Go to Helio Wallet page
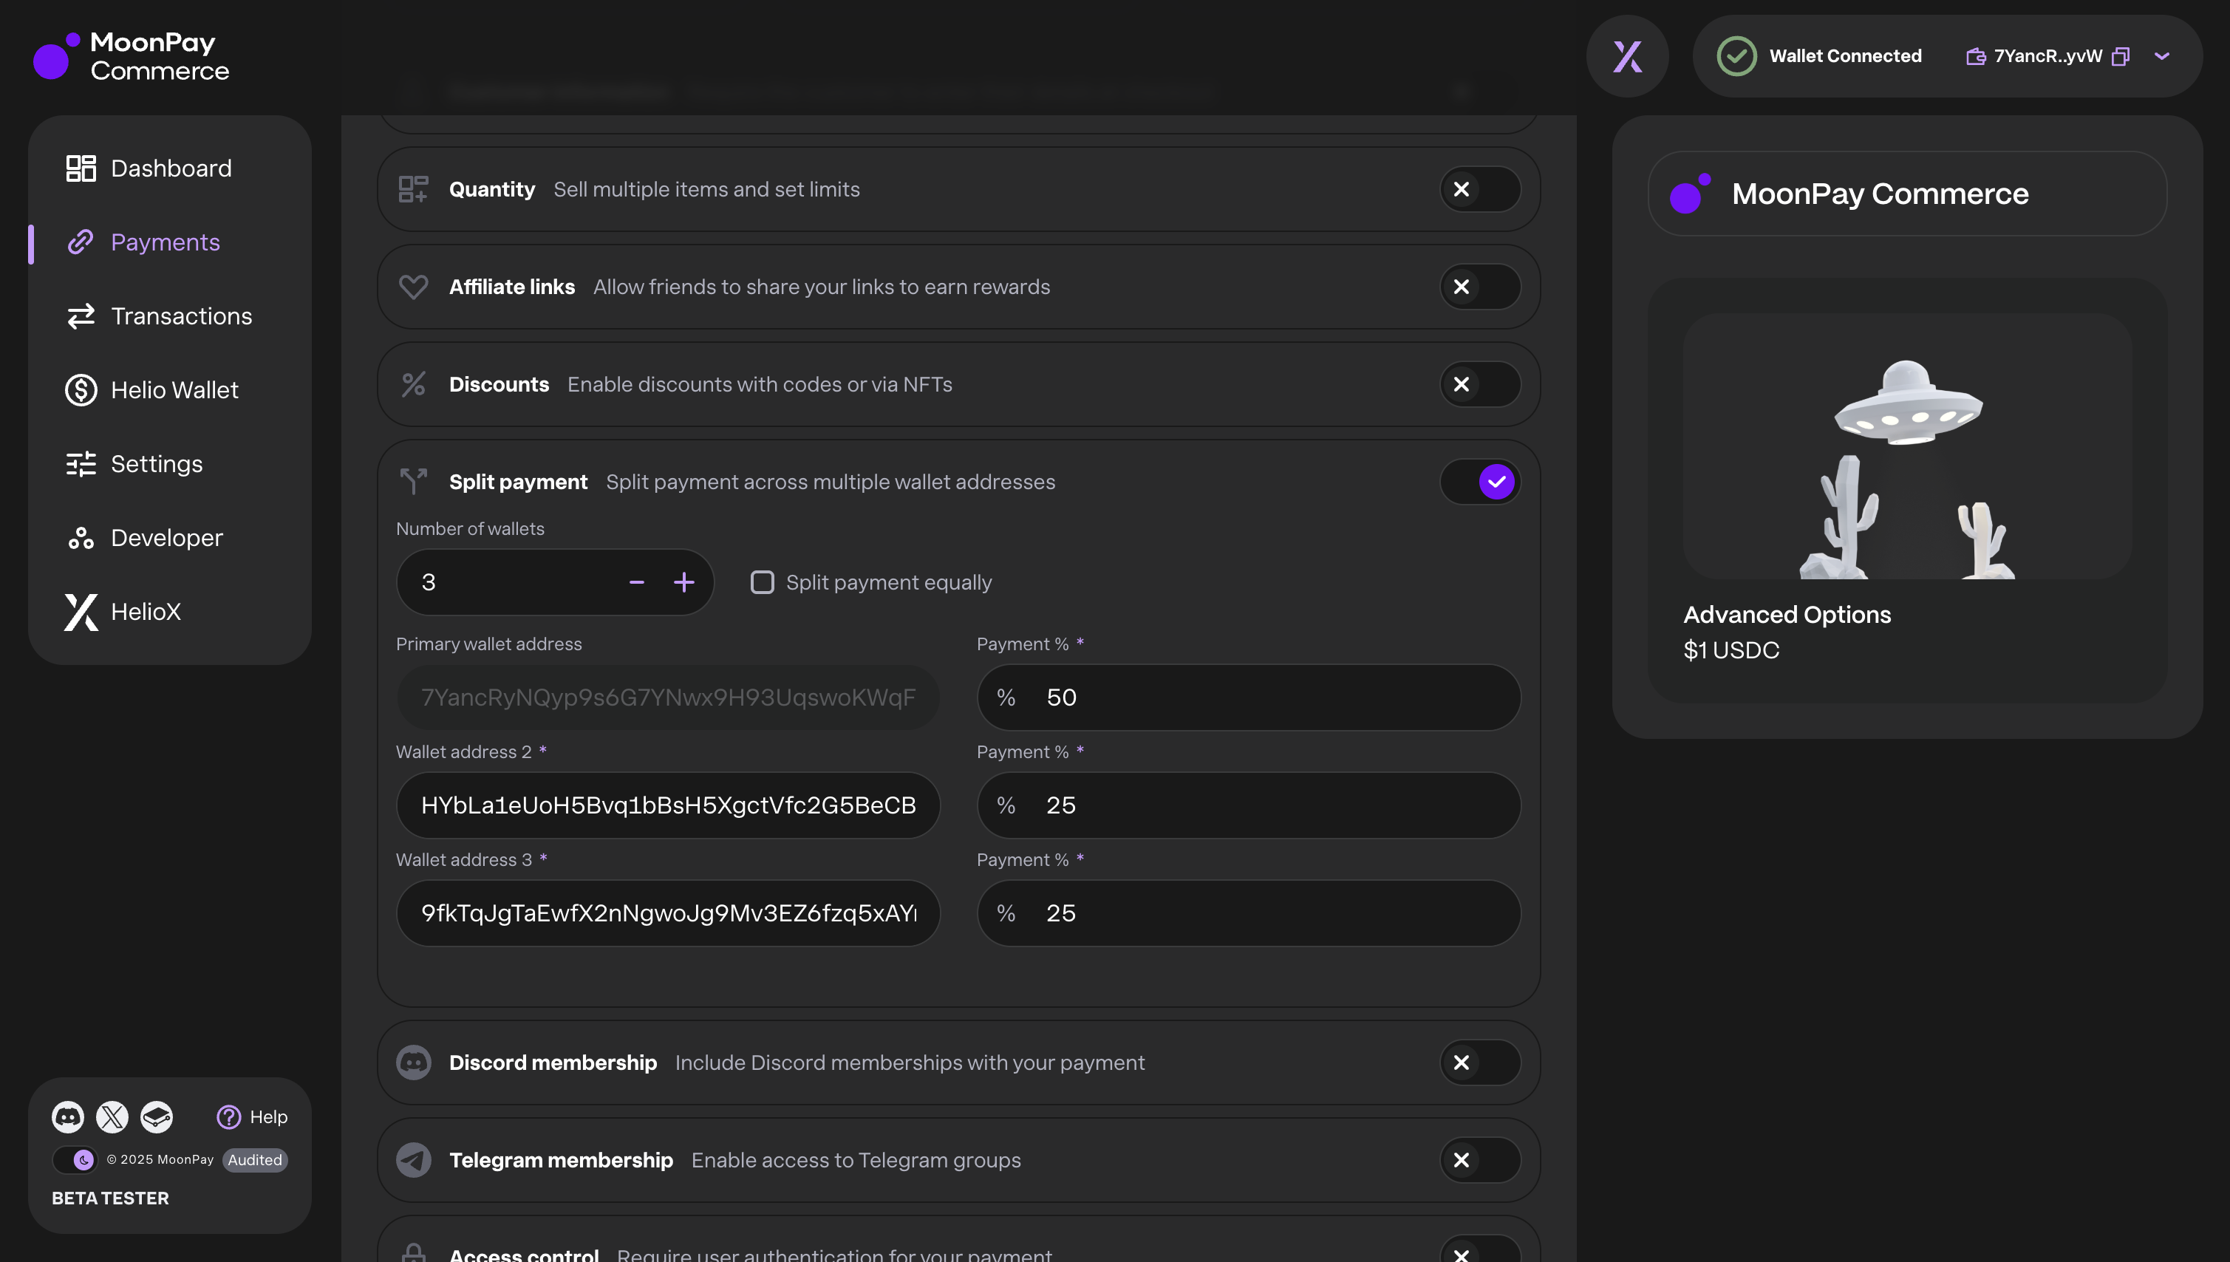 pos(174,390)
